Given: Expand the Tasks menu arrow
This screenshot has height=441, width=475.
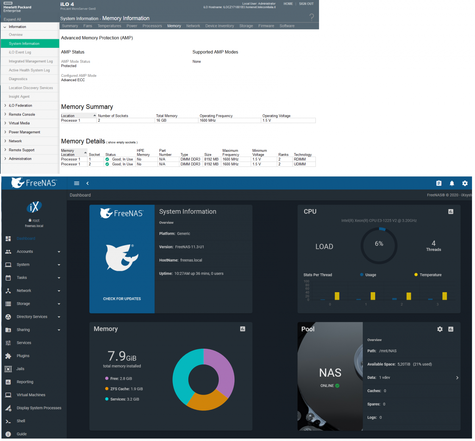Looking at the screenshot, I should [x=59, y=278].
